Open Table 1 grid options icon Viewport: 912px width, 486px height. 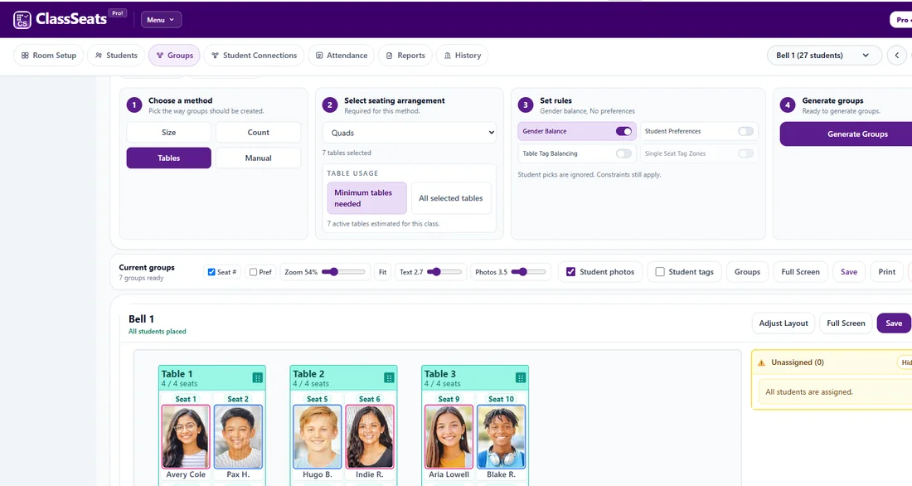click(x=258, y=377)
